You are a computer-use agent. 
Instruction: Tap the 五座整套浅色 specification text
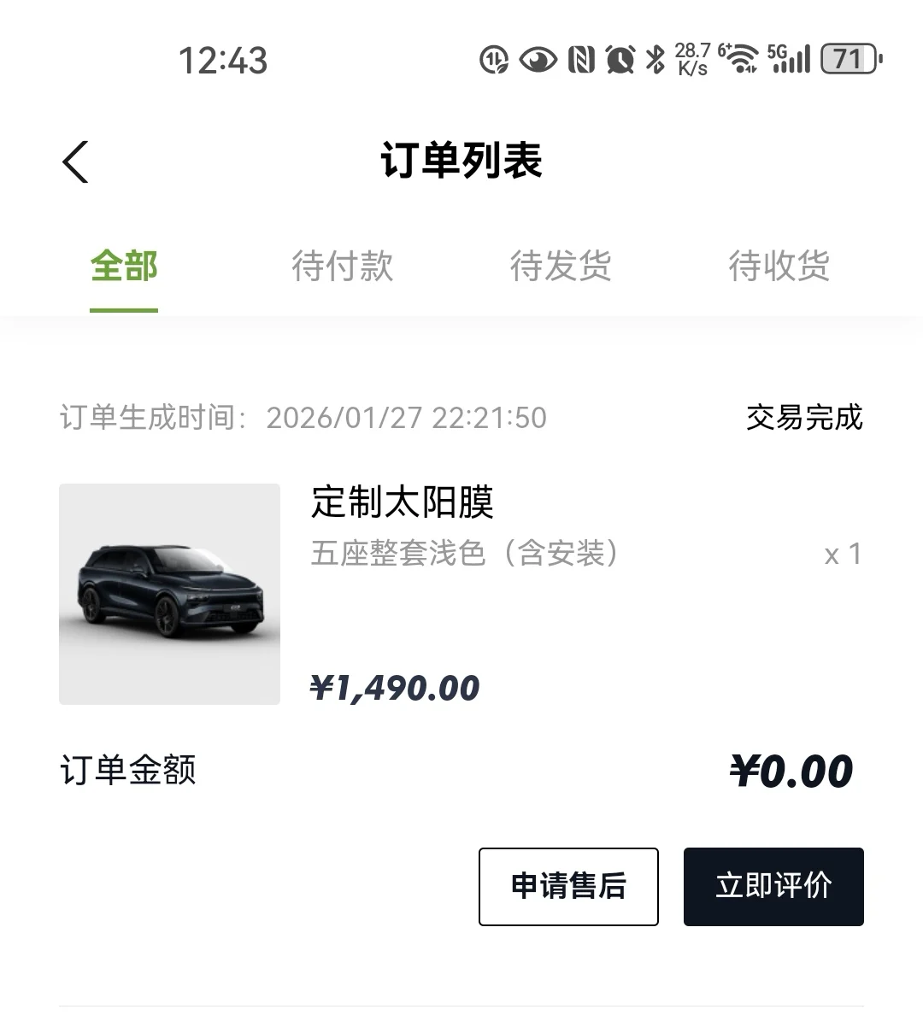pyautogui.click(x=464, y=554)
